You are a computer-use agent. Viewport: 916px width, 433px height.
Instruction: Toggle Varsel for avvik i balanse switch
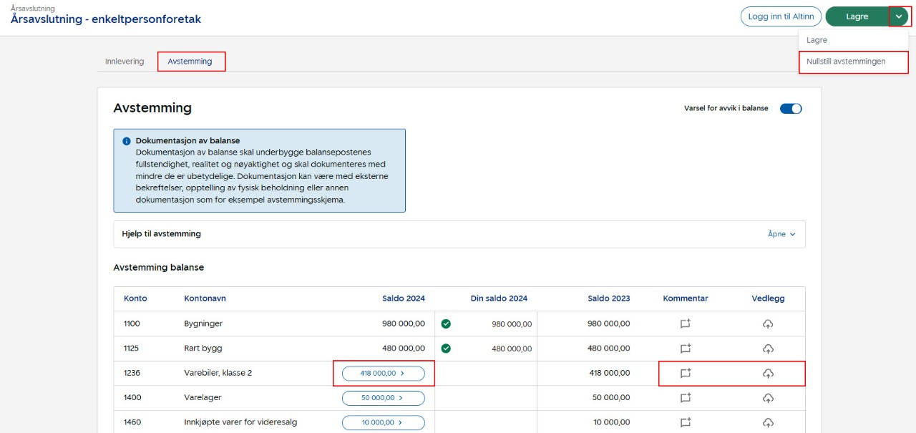coord(791,109)
